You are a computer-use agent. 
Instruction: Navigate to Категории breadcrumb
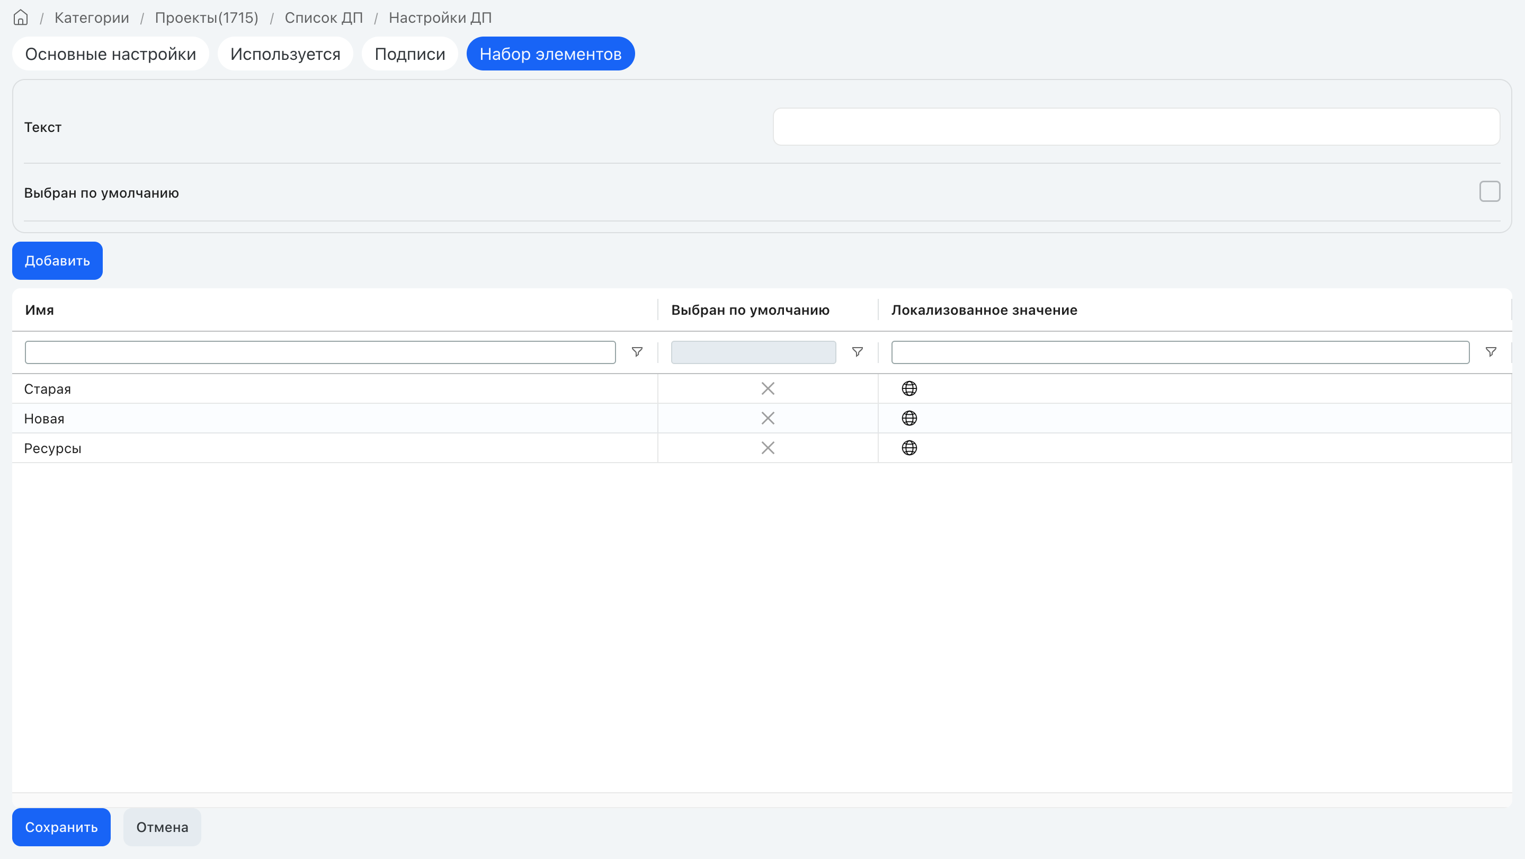92,18
